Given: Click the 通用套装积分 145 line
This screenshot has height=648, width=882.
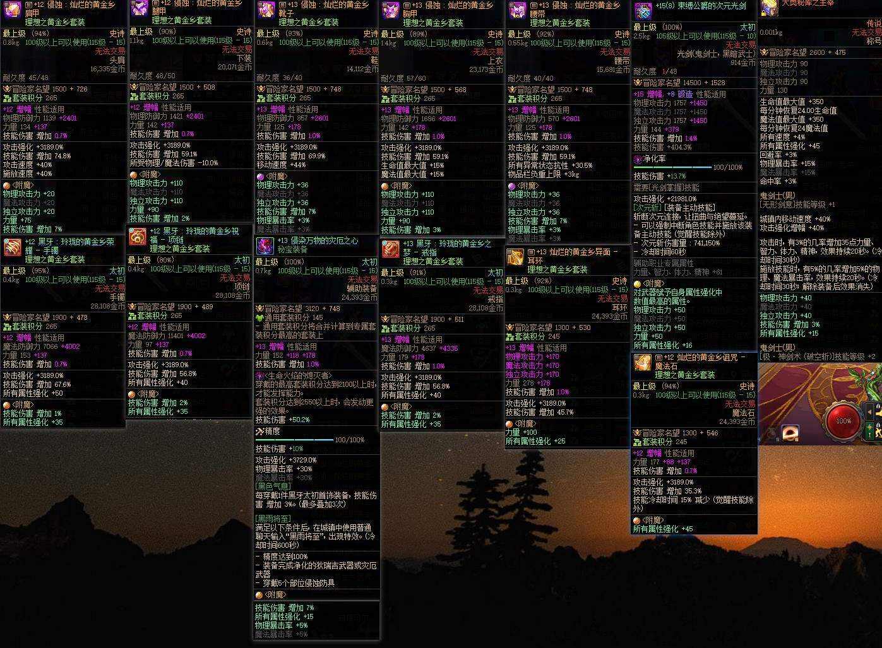Looking at the screenshot, I should pyautogui.click(x=289, y=318).
